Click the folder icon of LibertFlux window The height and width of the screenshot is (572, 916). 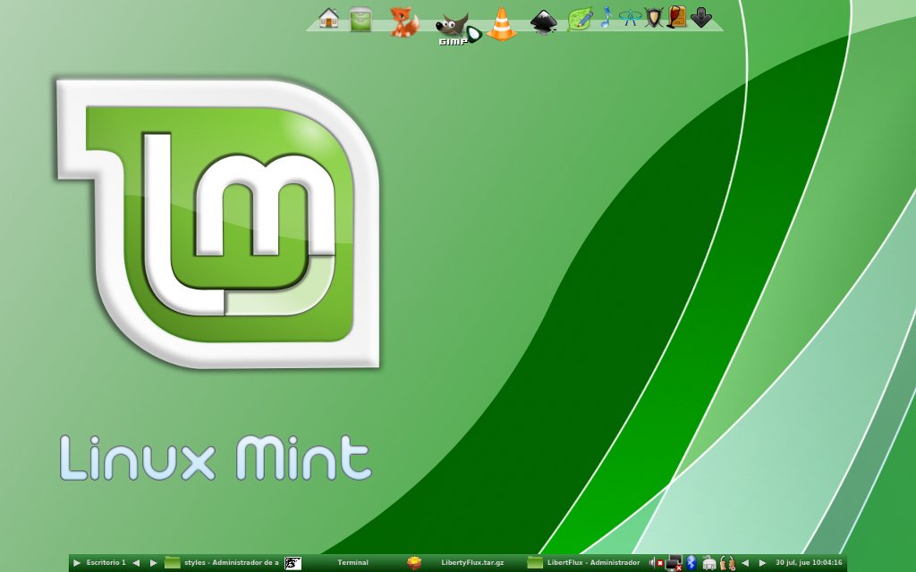pos(535,563)
